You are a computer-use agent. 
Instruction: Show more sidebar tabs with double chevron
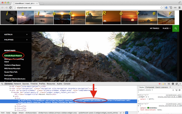[x=170, y=87]
